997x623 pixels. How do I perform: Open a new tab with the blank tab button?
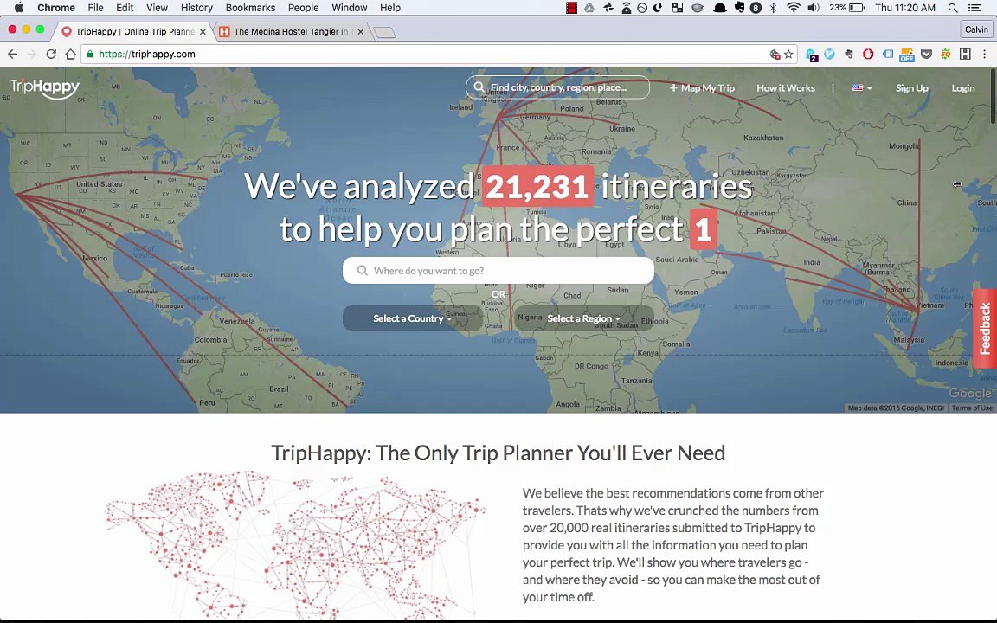(384, 32)
